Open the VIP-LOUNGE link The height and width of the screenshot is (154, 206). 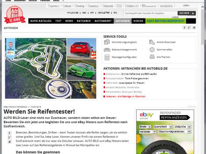[x=72, y=13]
